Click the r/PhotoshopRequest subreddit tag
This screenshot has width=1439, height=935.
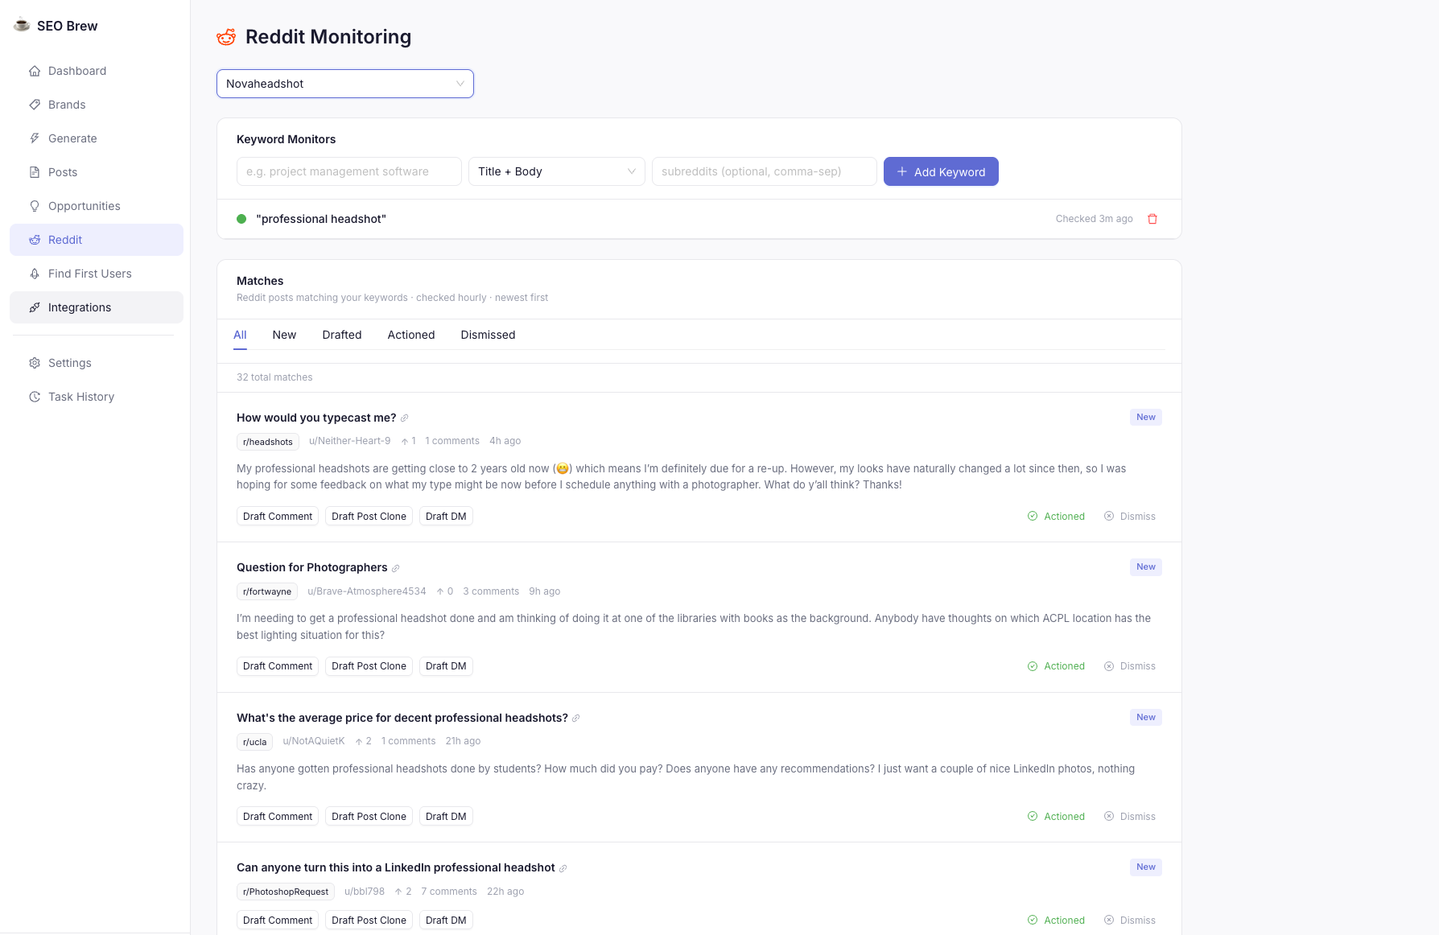286,892
